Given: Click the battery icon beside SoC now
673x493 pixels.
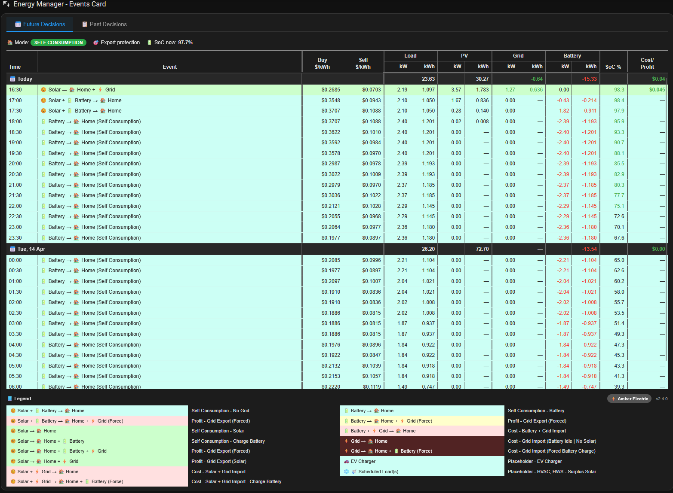Looking at the screenshot, I should click(149, 43).
